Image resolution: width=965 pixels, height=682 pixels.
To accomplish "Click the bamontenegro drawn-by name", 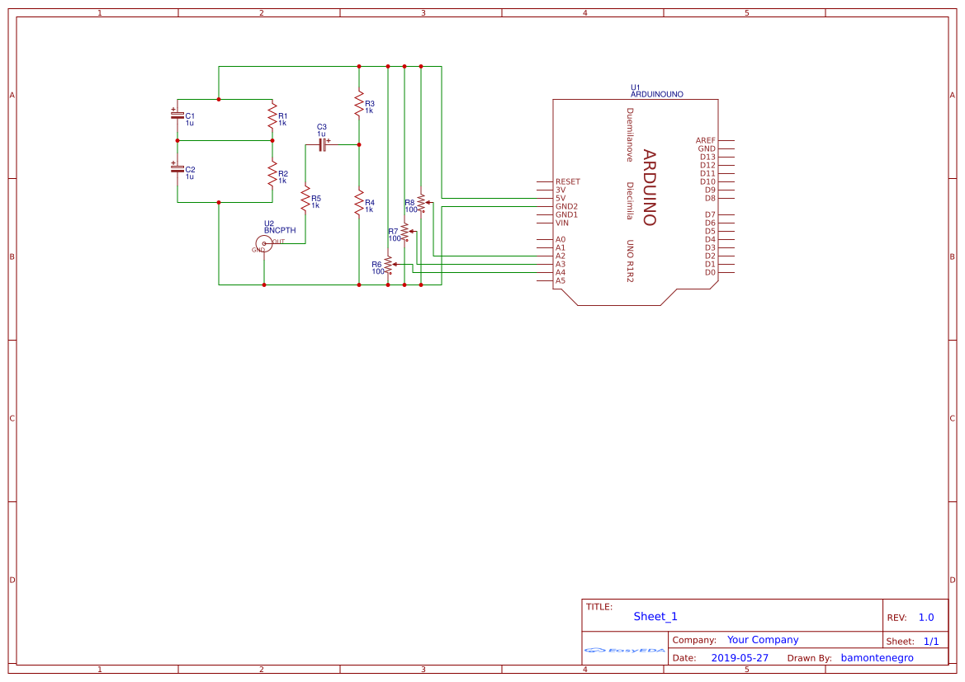I will pos(877,657).
